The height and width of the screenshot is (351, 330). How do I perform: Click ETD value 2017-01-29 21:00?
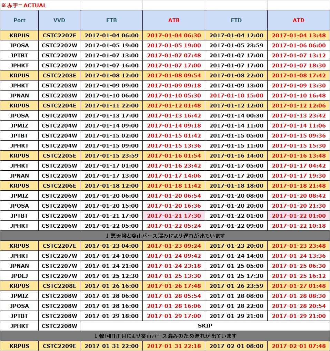pos(236,316)
